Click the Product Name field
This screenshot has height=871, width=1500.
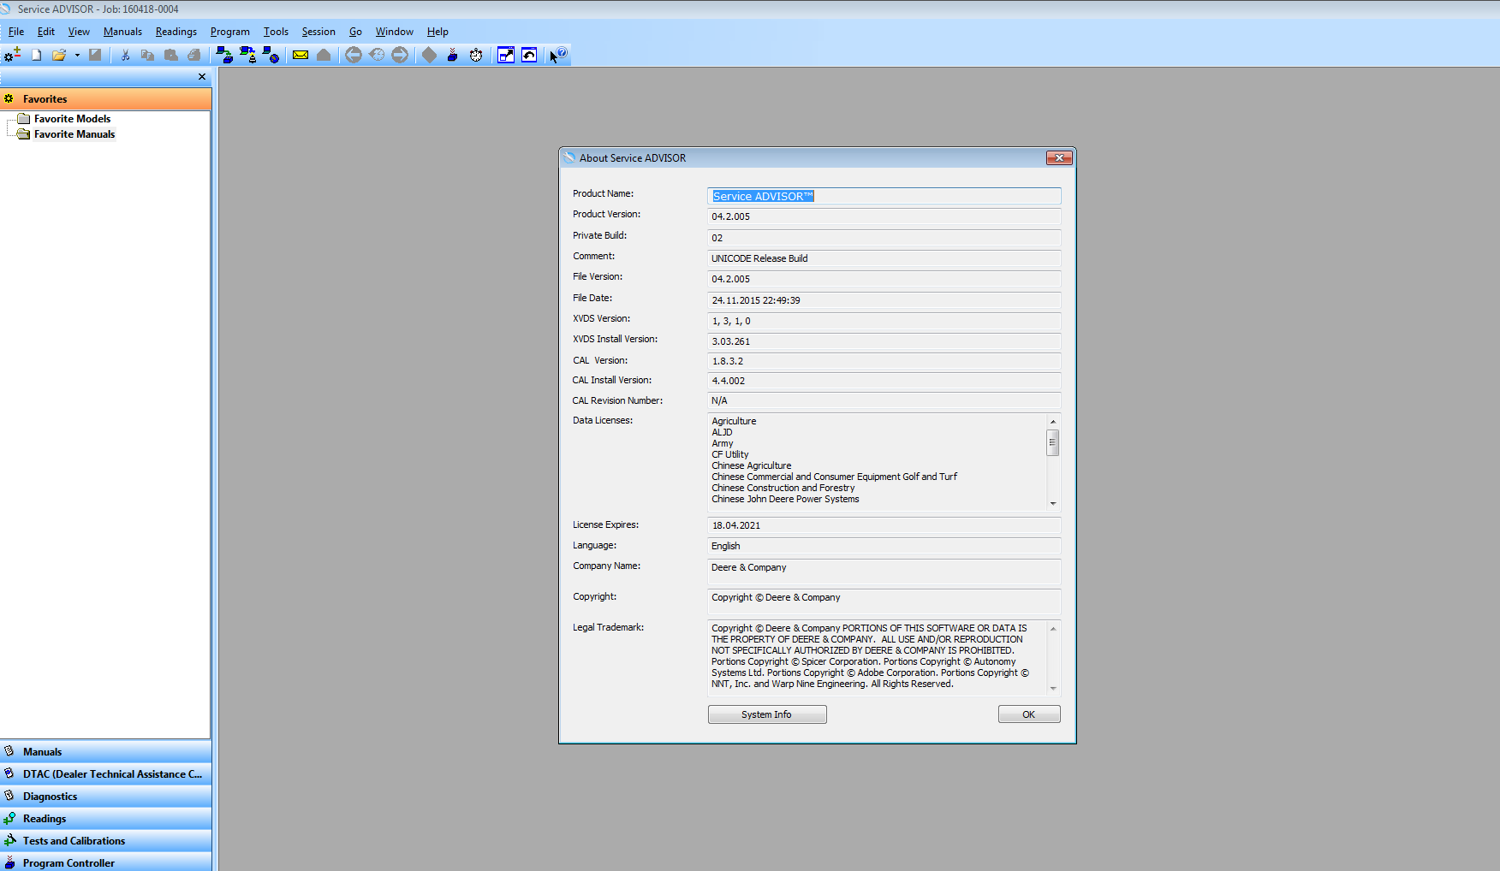tap(884, 196)
